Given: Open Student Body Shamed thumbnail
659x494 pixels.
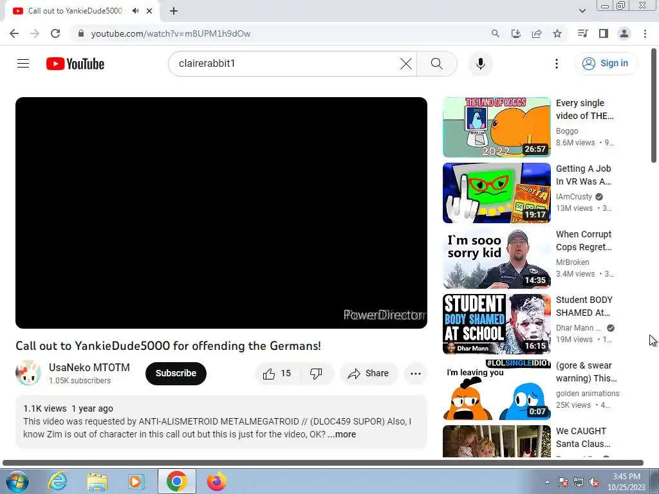Looking at the screenshot, I should pyautogui.click(x=496, y=324).
